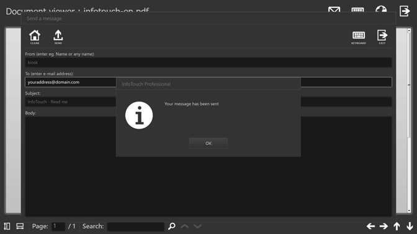The image size is (417, 234).
Task: Click the fit page height icon
Action: pyautogui.click(x=7, y=227)
